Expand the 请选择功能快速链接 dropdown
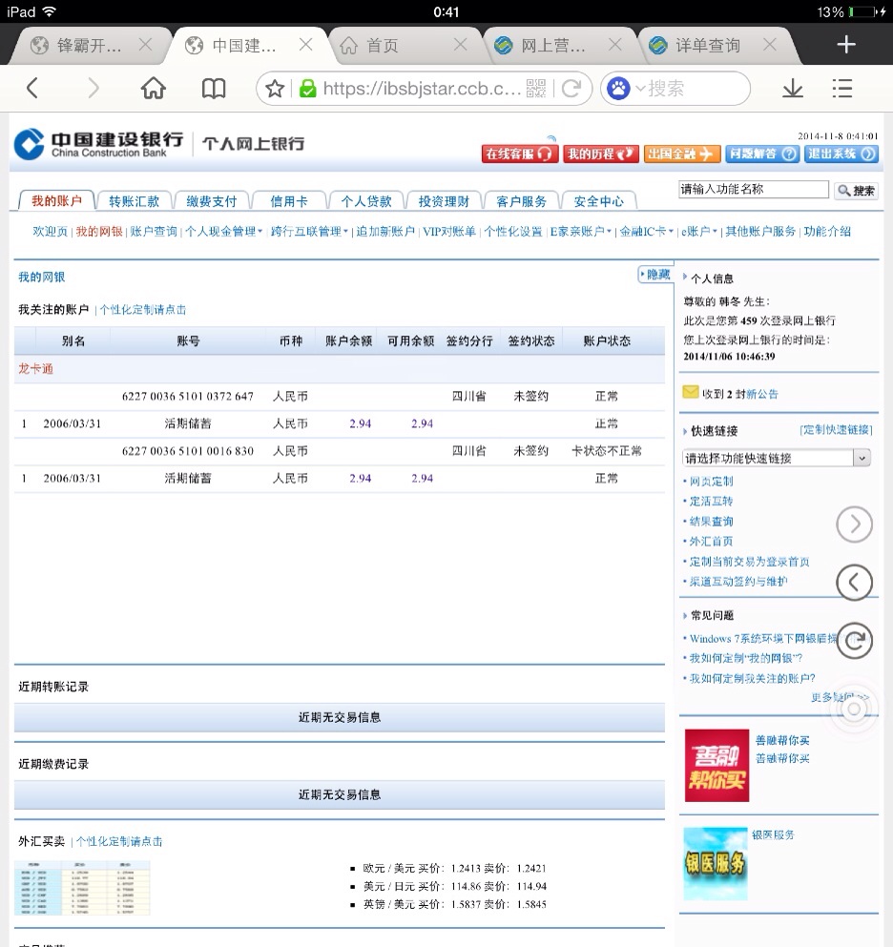Screen dimensions: 893x947 (x=861, y=458)
